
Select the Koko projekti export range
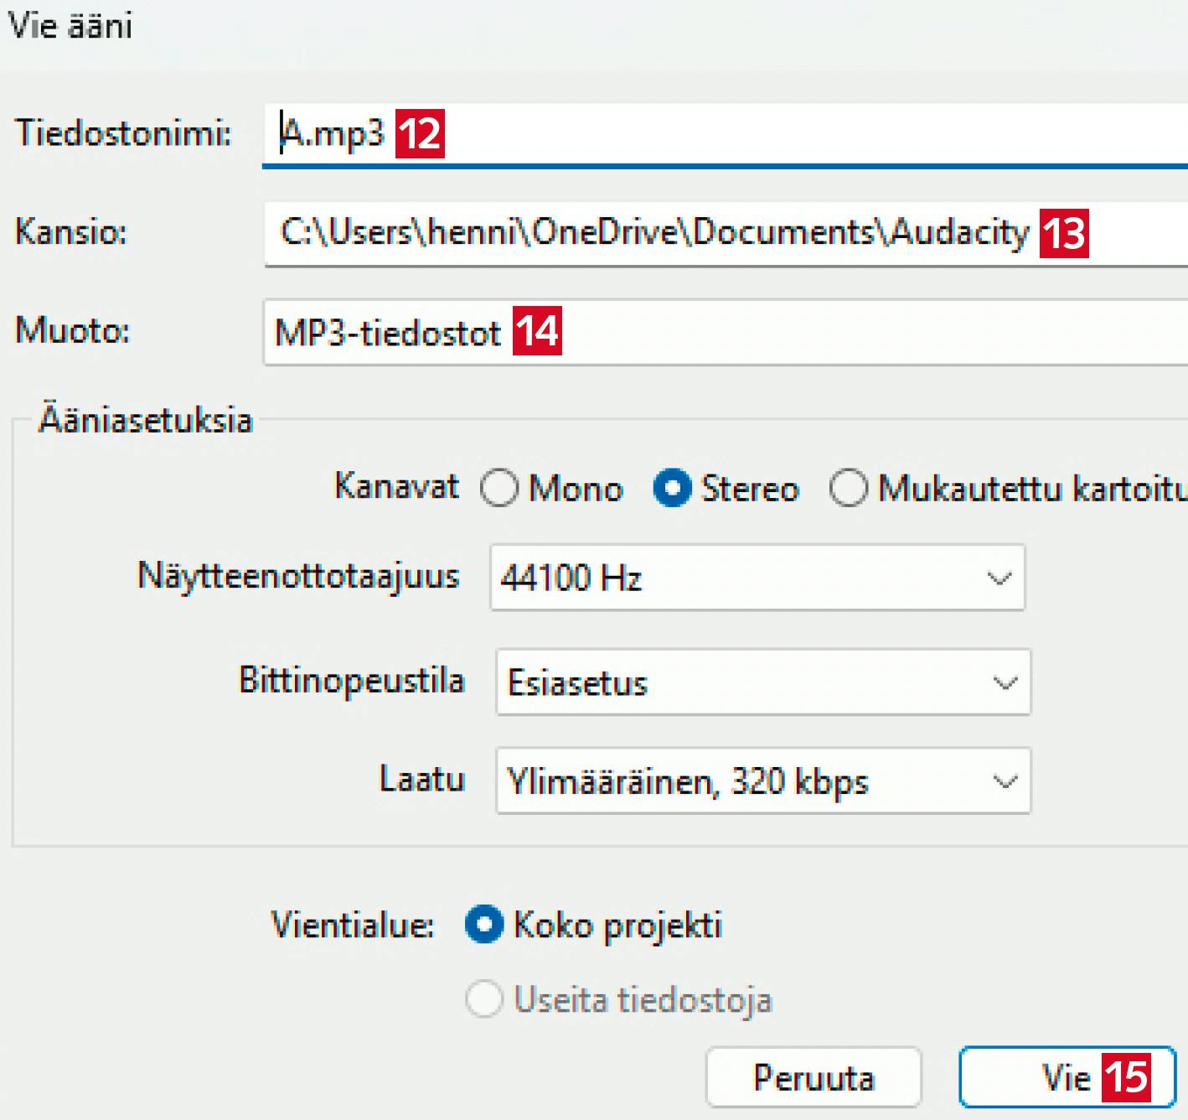pyautogui.click(x=484, y=925)
